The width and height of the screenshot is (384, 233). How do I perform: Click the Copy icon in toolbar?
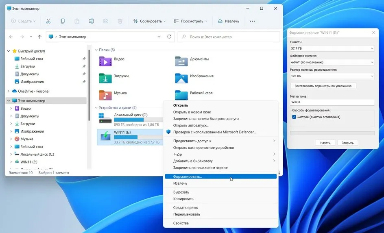coord(63,21)
